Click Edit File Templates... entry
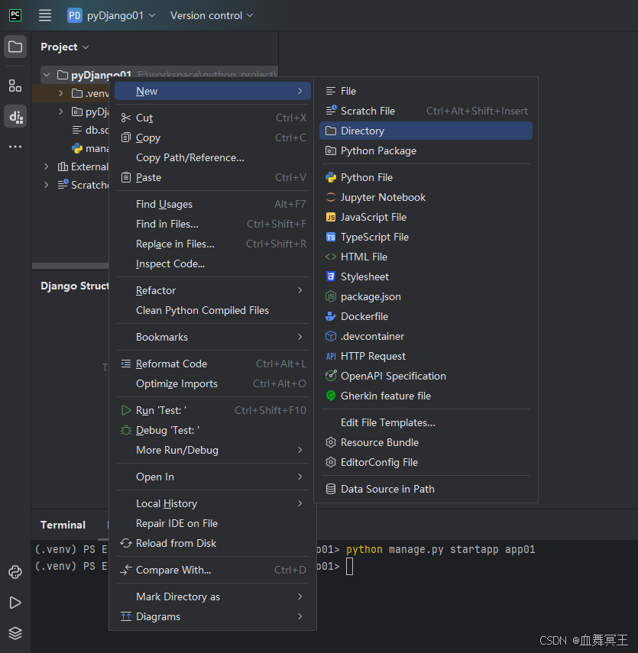Image resolution: width=638 pixels, height=653 pixels. point(426,422)
